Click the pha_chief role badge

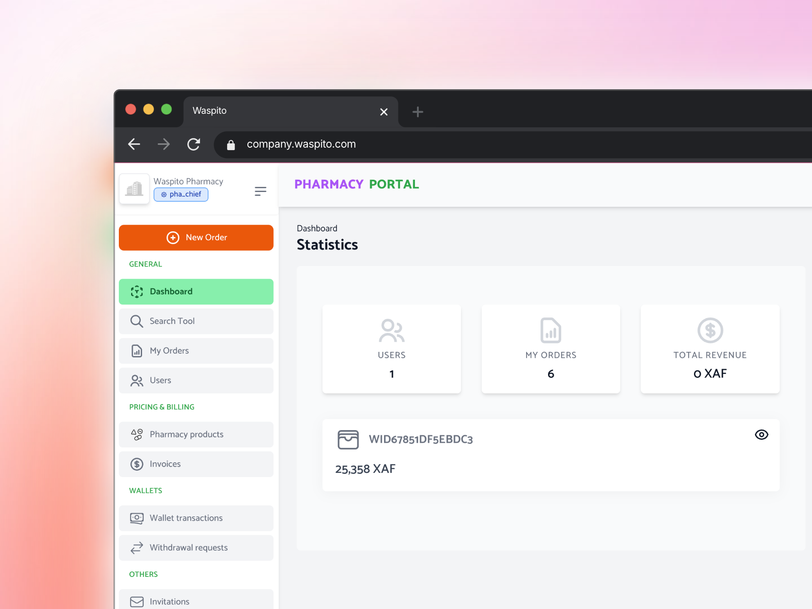click(x=181, y=195)
